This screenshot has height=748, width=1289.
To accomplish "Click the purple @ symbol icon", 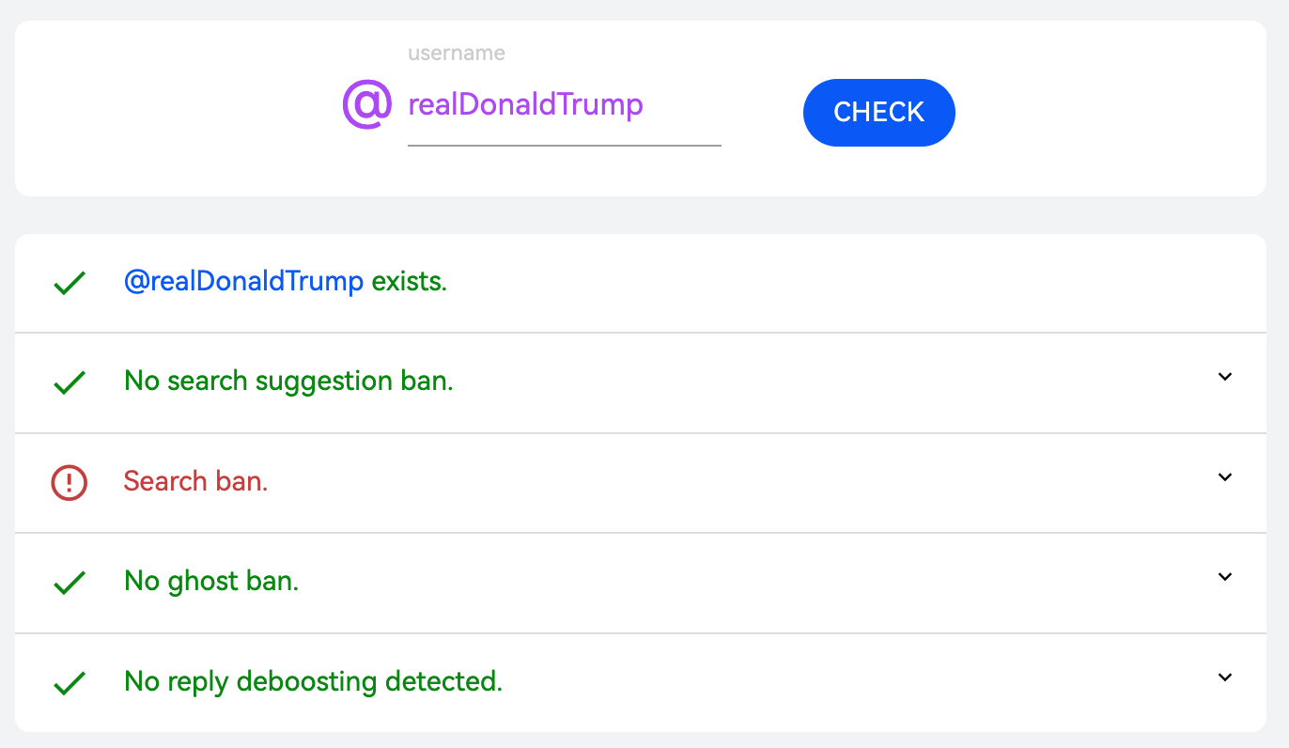I will click(x=366, y=104).
